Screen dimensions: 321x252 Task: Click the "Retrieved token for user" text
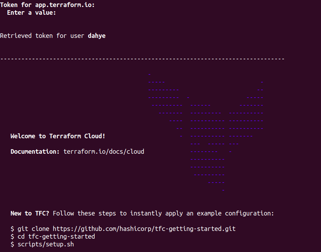click(x=42, y=36)
